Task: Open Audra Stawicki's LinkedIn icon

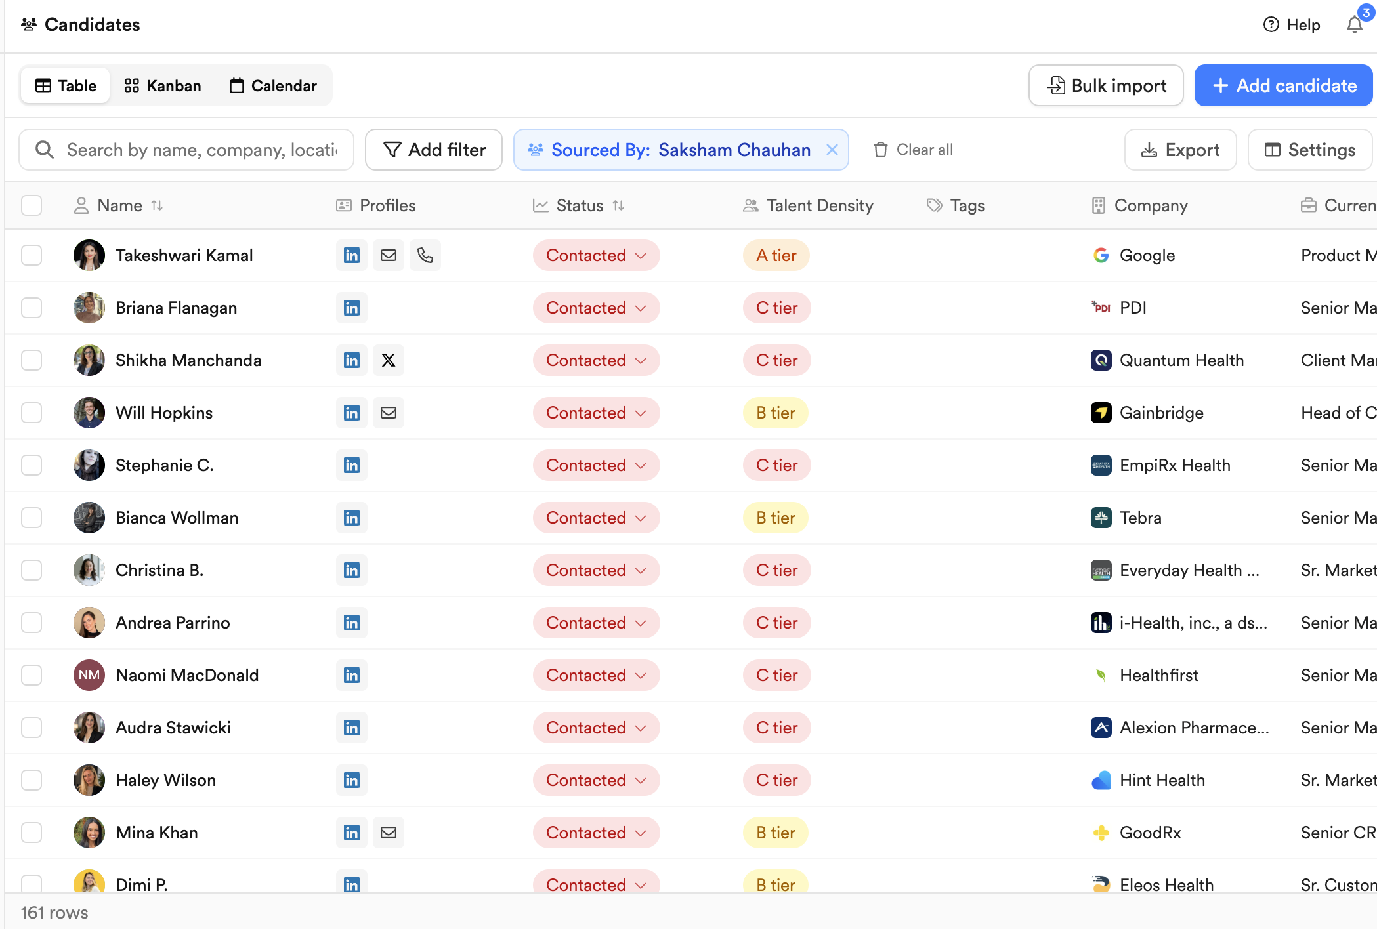Action: coord(352,728)
